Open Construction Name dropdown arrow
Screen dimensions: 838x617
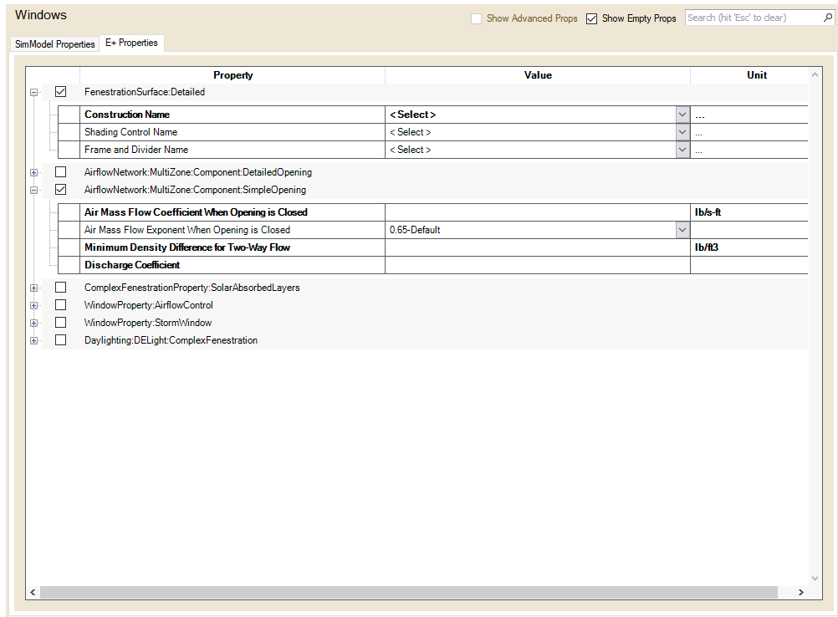pyautogui.click(x=682, y=115)
